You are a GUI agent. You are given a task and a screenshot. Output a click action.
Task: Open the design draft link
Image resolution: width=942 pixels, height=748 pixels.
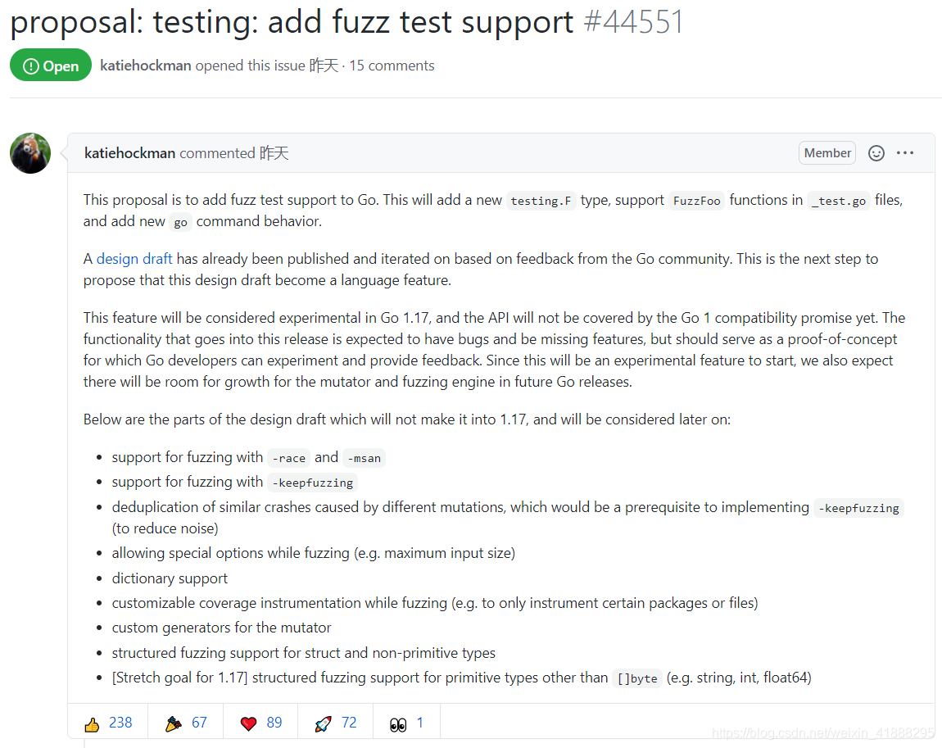tap(134, 259)
